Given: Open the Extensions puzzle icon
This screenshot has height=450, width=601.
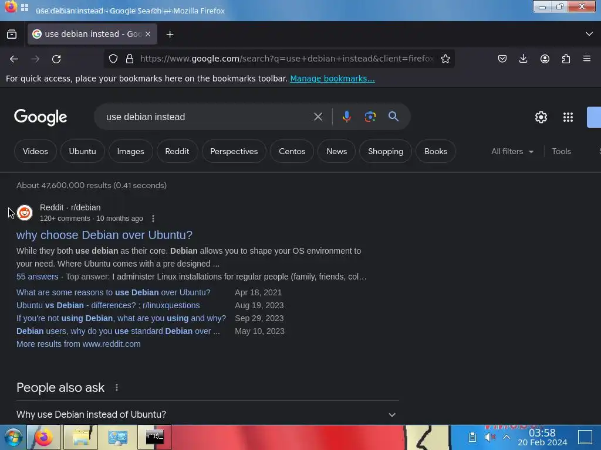Looking at the screenshot, I should tap(566, 59).
